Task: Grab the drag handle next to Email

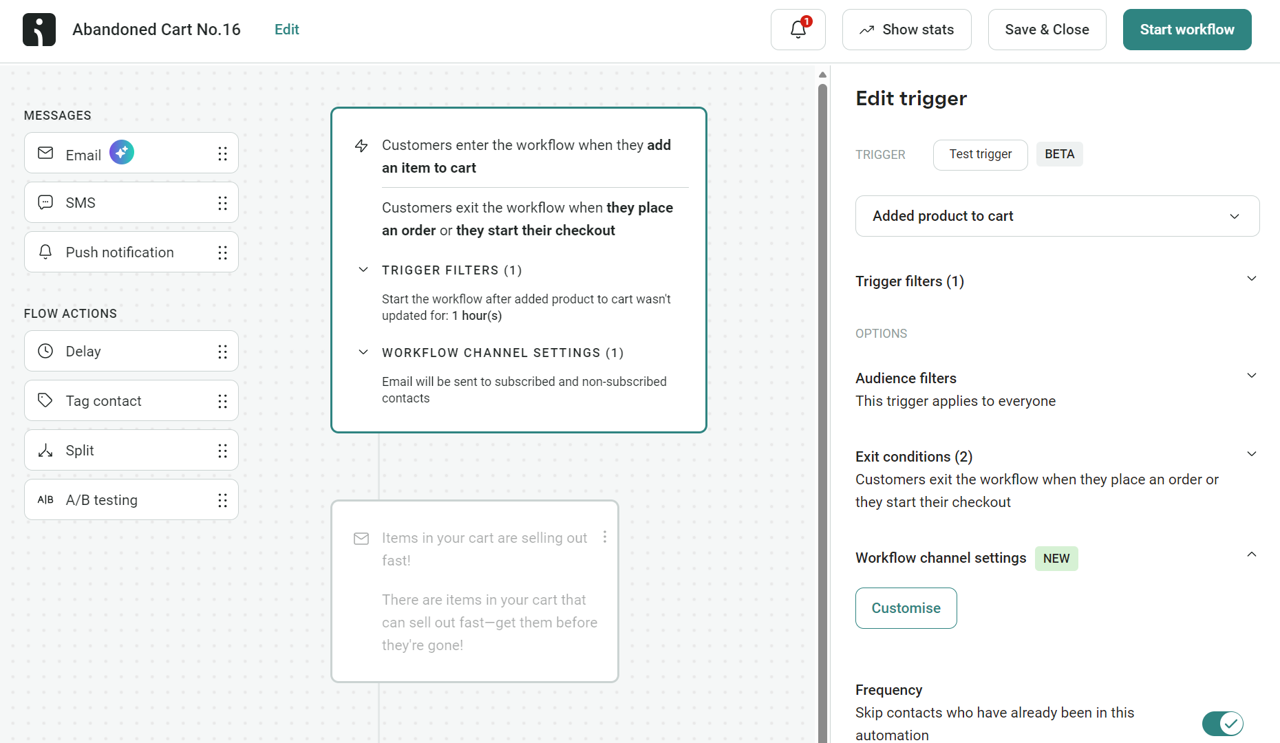Action: pos(222,153)
